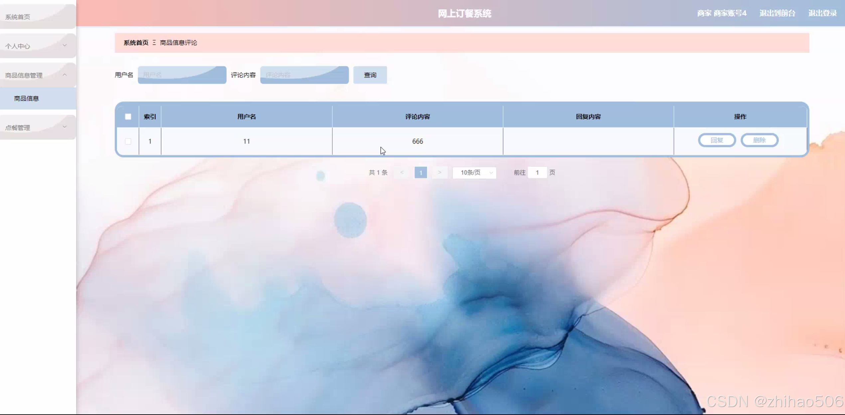The image size is (845, 415).
Task: Click 退出登录 in the top bar
Action: (822, 13)
